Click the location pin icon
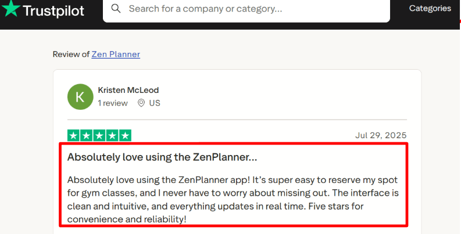This screenshot has width=461, height=234. point(141,103)
